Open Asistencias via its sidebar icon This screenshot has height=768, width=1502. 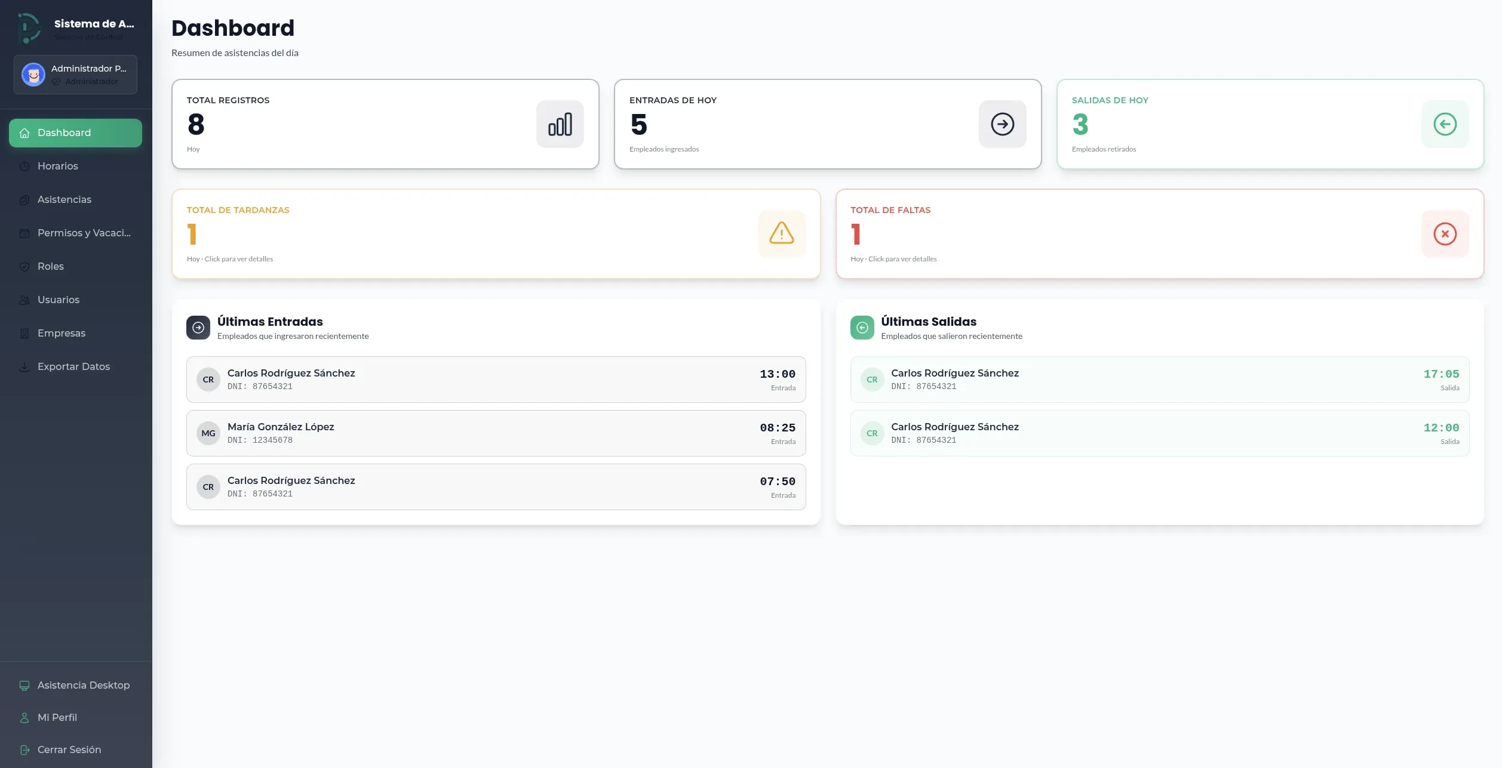pos(24,199)
